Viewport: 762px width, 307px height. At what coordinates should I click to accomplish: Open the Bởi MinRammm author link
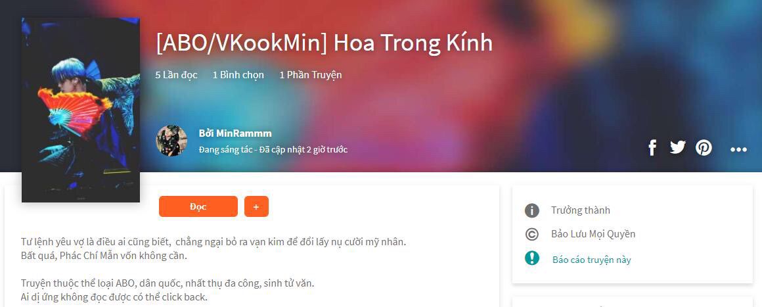click(x=235, y=133)
